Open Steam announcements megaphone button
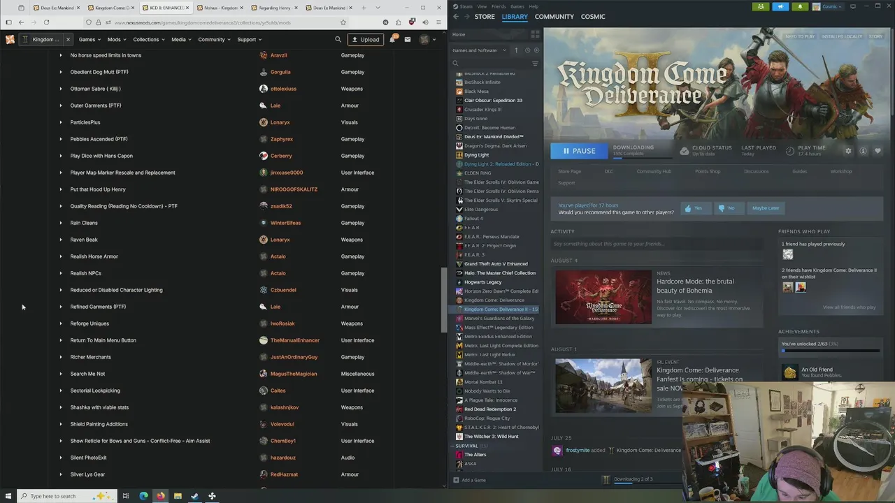The image size is (895, 503). 780,6
